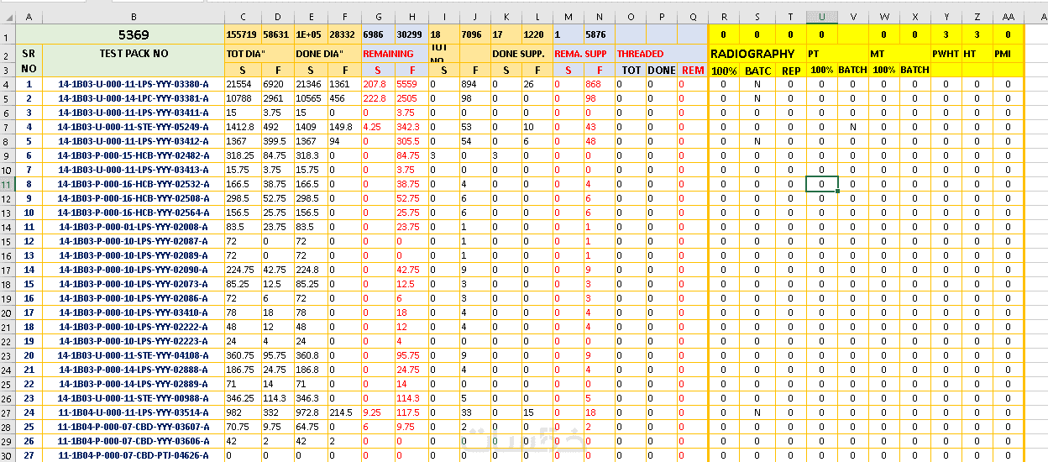Screen dimensions: 1048x462
Task: Select the cell with value 982
Action: 243,412
